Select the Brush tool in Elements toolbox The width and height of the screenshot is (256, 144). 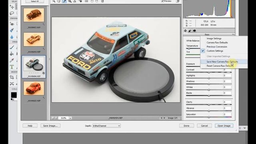pos(12,47)
